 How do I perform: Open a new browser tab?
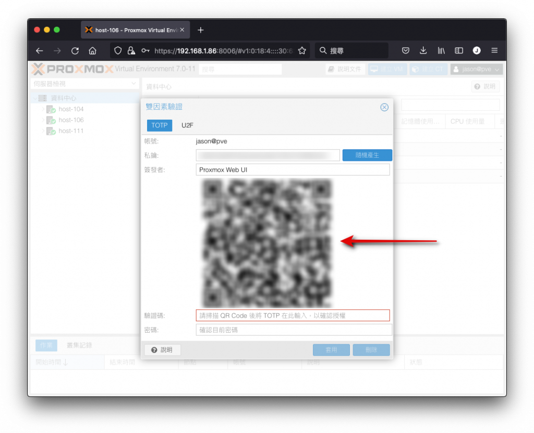click(201, 30)
